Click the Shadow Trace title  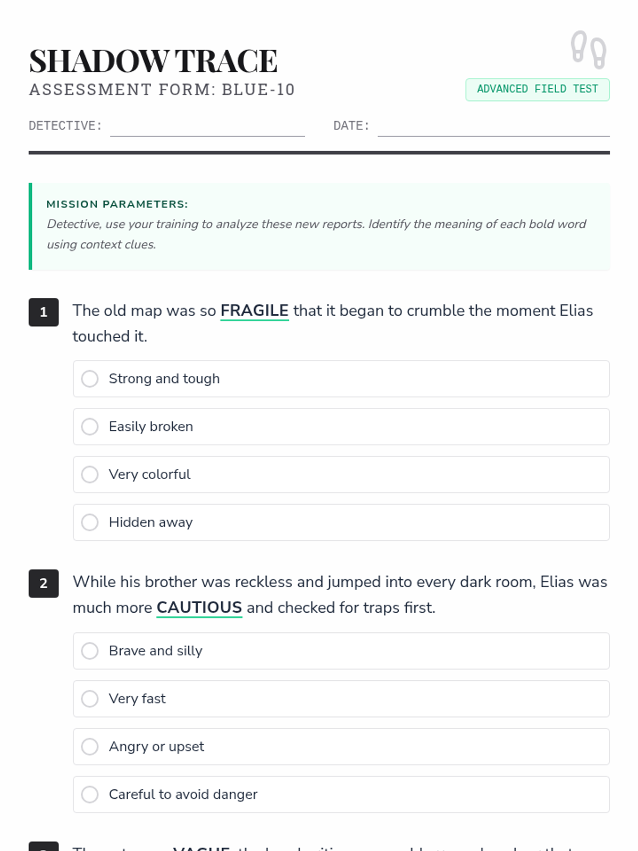pyautogui.click(x=153, y=61)
